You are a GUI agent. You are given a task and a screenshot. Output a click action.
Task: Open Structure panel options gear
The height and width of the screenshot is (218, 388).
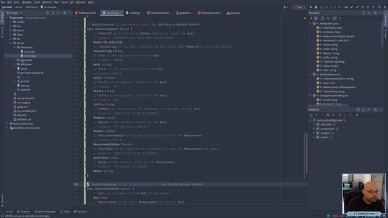coord(375,13)
